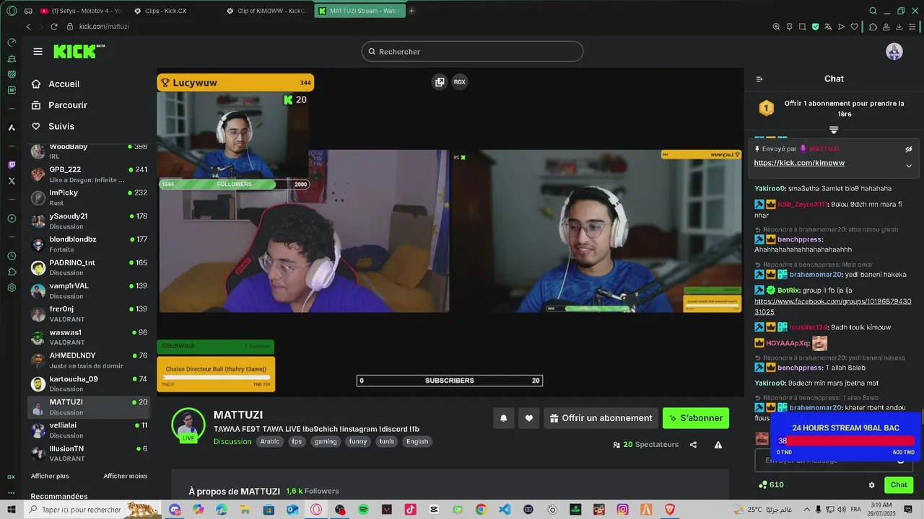Select the tunis tag

[x=387, y=442]
